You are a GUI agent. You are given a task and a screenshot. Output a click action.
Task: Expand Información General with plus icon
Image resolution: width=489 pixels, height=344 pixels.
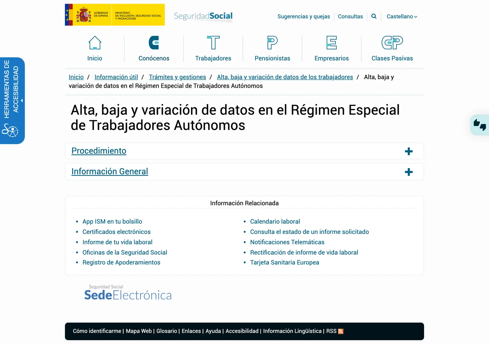pyautogui.click(x=409, y=172)
